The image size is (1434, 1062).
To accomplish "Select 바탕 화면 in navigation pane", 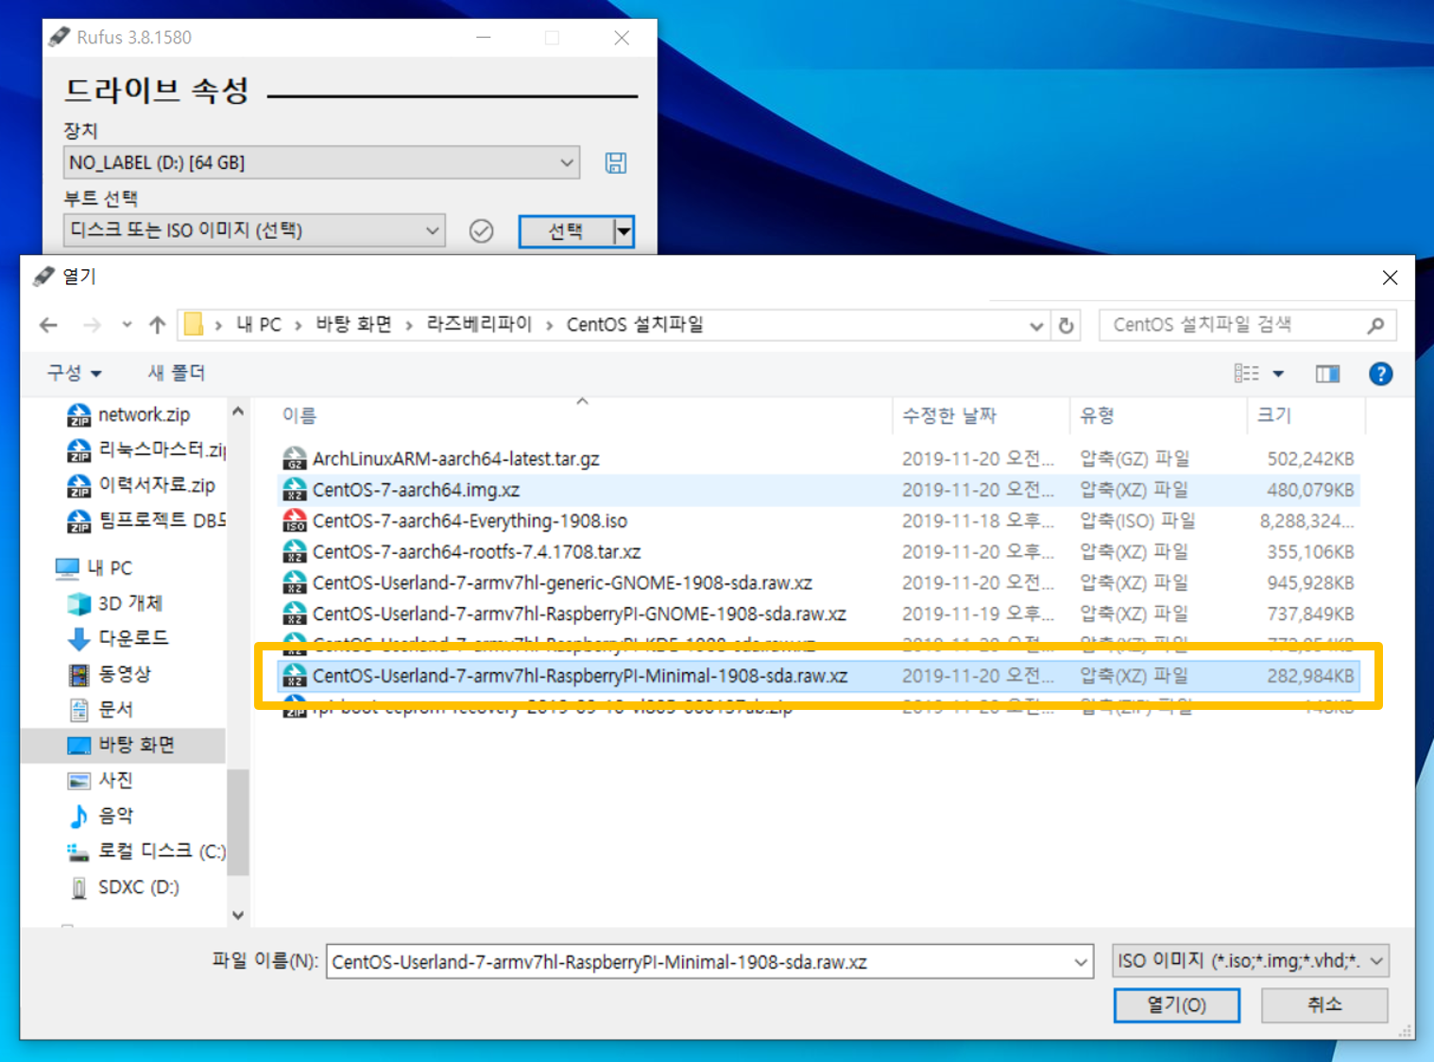I will [123, 745].
